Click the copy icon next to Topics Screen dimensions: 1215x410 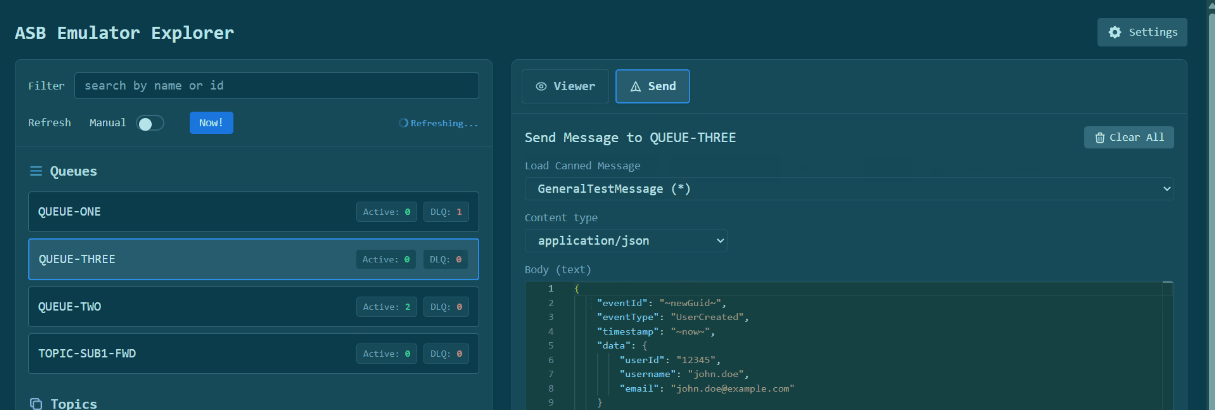(36, 404)
